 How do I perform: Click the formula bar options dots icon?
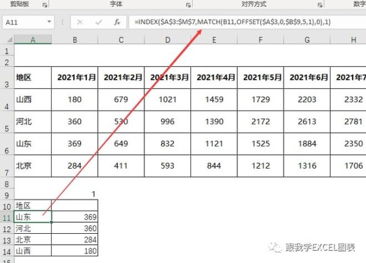point(63,22)
